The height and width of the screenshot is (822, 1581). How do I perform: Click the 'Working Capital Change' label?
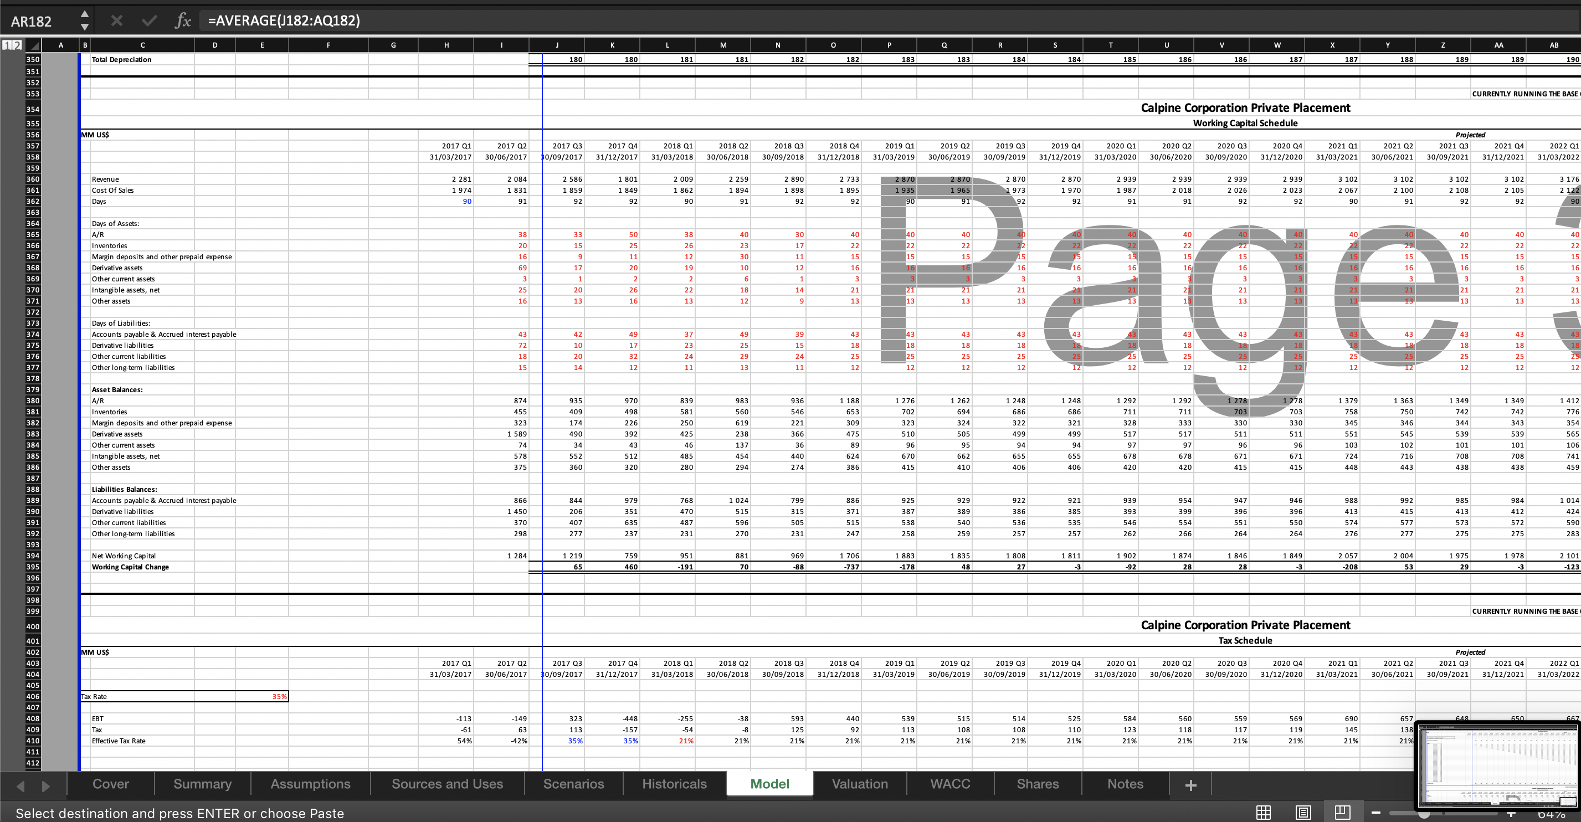click(130, 567)
